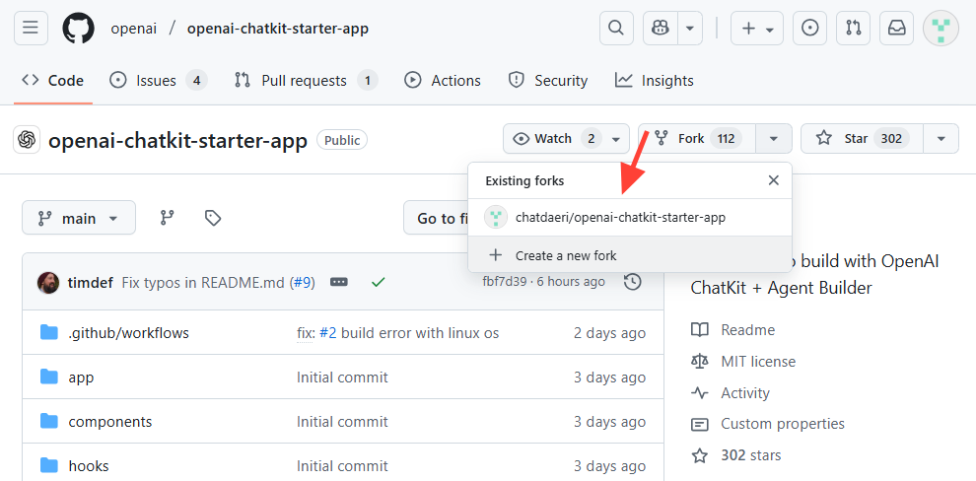Switch to the Security tab
This screenshot has height=481, width=976.
coord(548,80)
